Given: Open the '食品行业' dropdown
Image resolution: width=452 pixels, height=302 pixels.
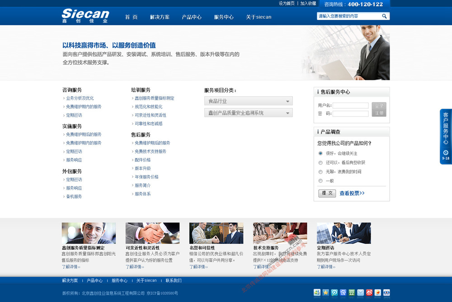Looking at the screenshot, I should (248, 101).
